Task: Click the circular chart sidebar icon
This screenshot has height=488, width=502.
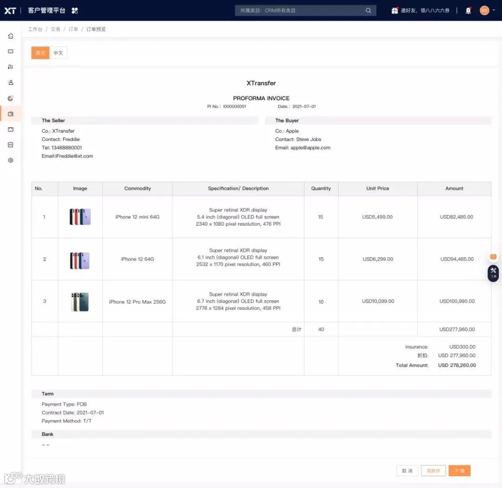Action: tap(11, 98)
